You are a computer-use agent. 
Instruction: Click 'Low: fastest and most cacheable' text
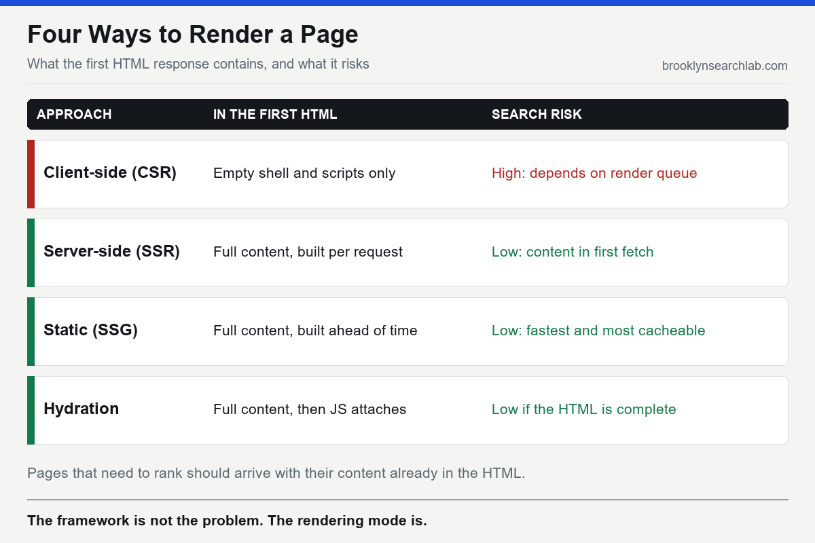click(598, 331)
